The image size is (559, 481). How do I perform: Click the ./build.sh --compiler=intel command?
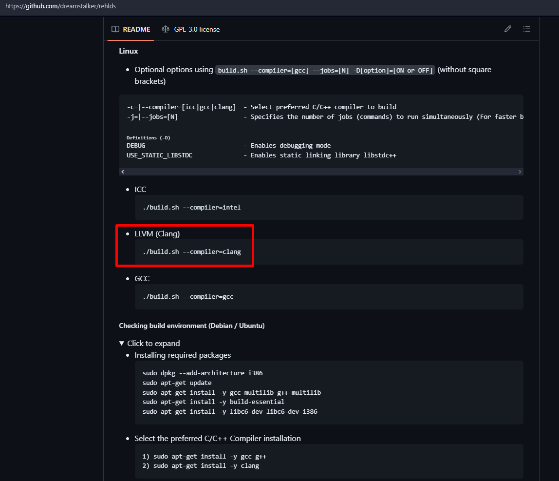pyautogui.click(x=191, y=207)
